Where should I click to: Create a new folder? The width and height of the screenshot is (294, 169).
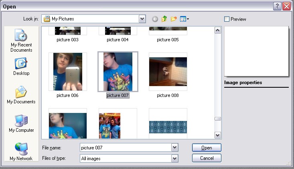[x=174, y=19]
